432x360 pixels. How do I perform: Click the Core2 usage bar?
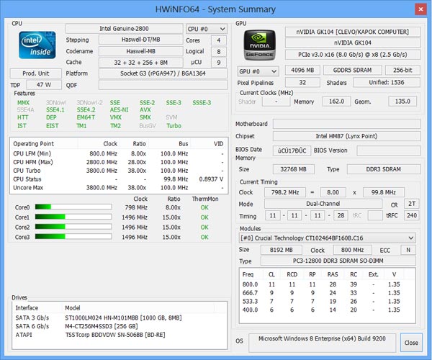point(73,227)
